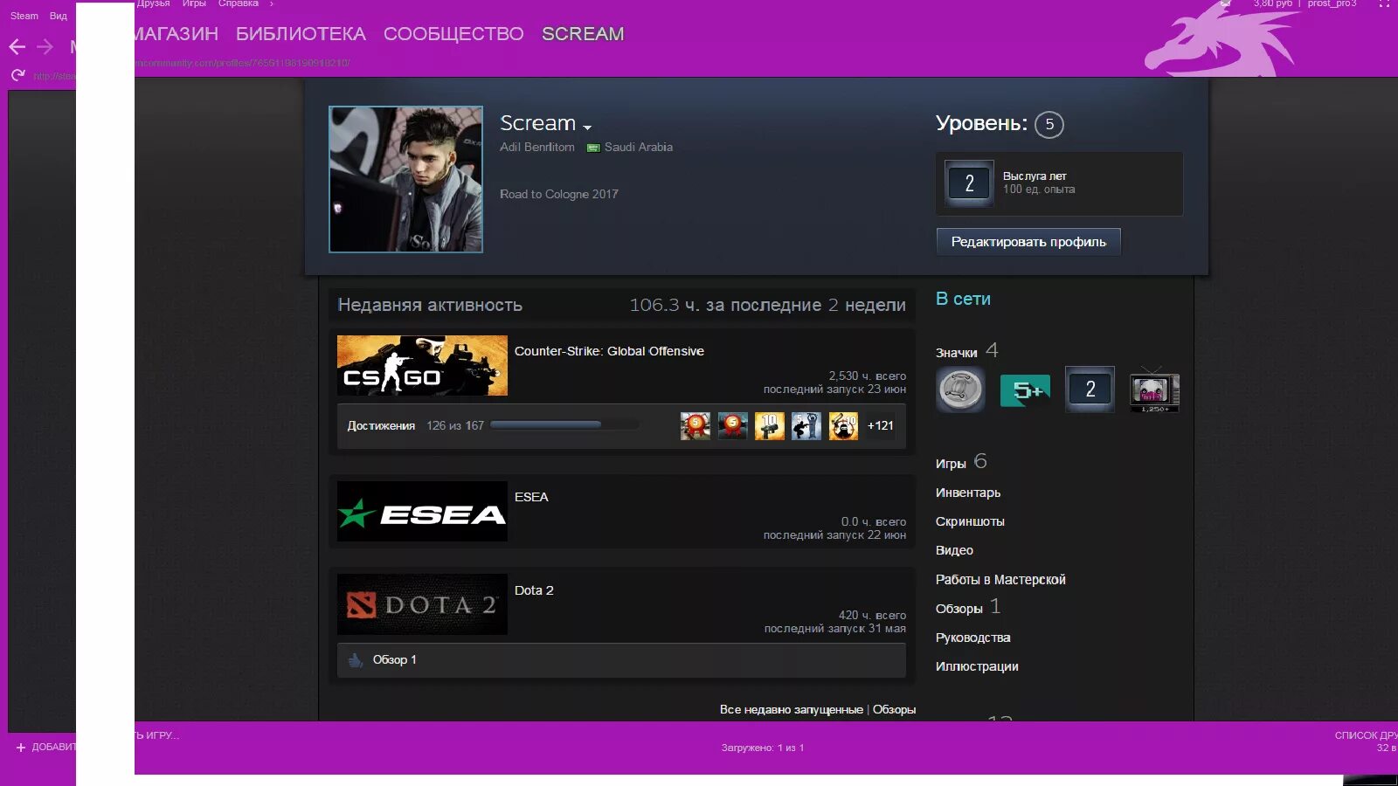Expand the dropdown arrow next to Scream
Image resolution: width=1398 pixels, height=786 pixels.
pyautogui.click(x=587, y=128)
